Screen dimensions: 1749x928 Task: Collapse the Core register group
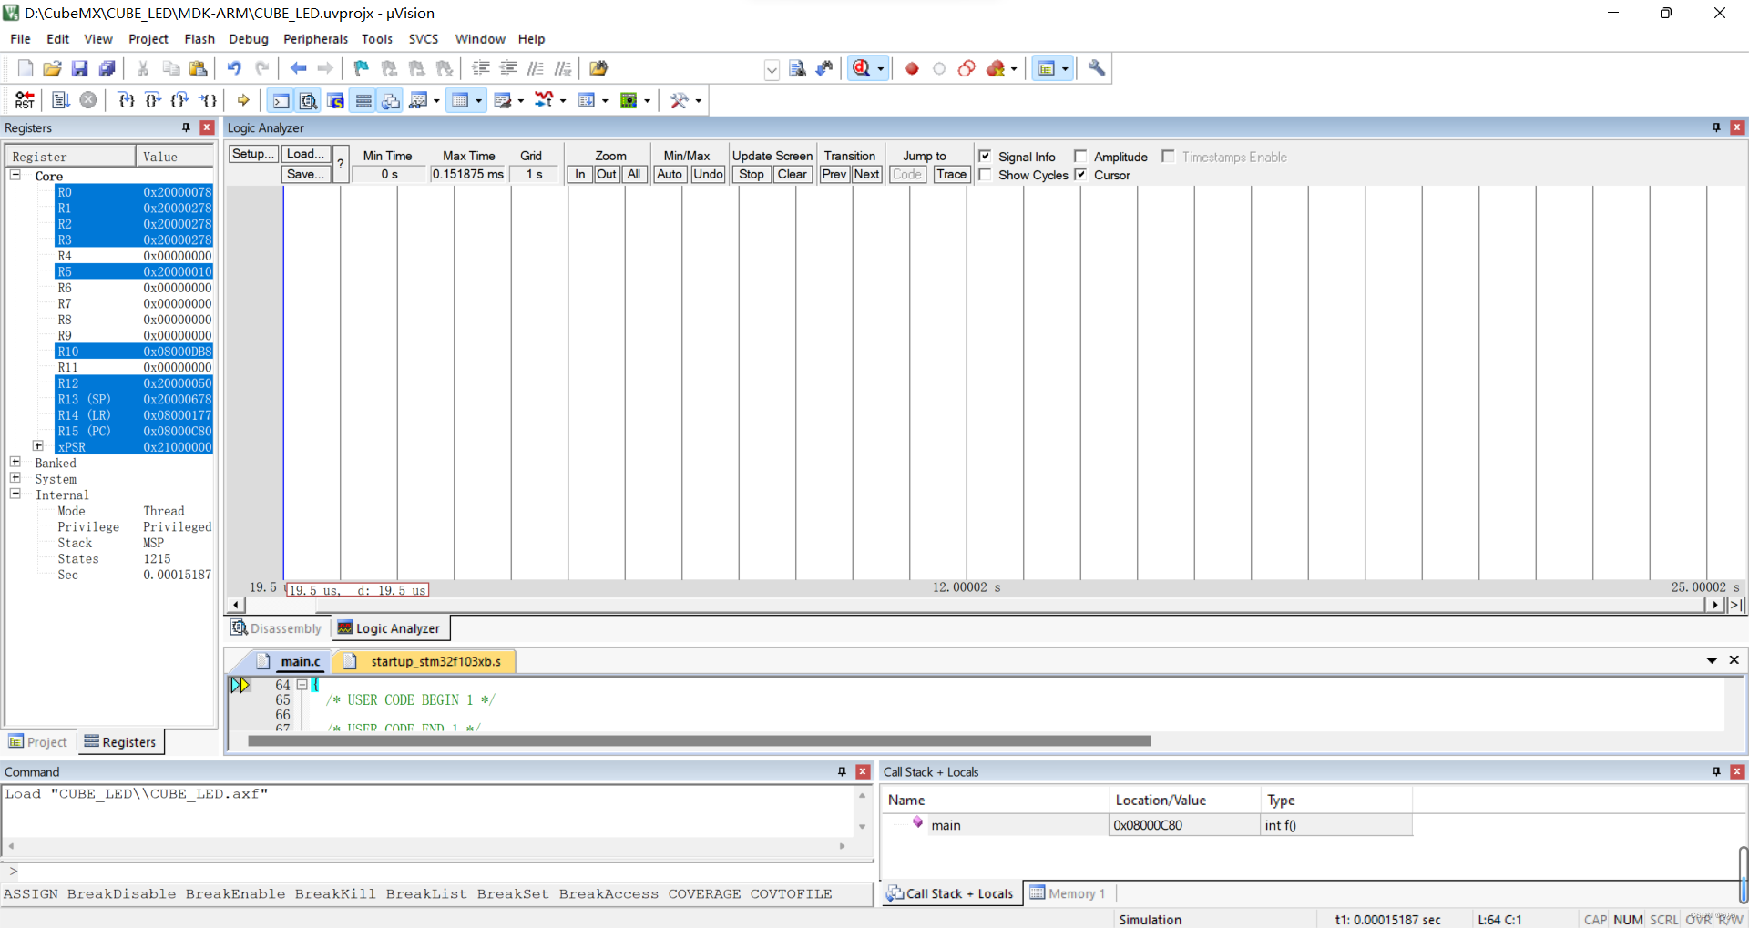15,175
